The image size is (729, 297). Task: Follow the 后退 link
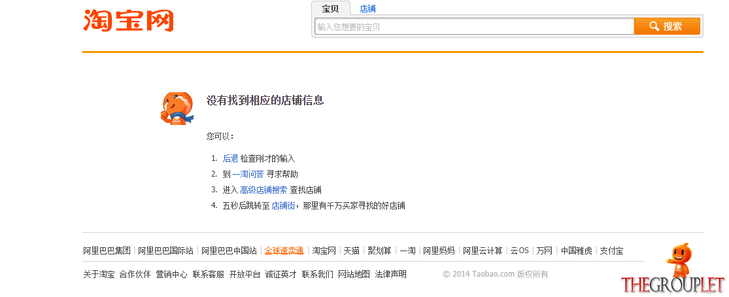[x=230, y=159]
